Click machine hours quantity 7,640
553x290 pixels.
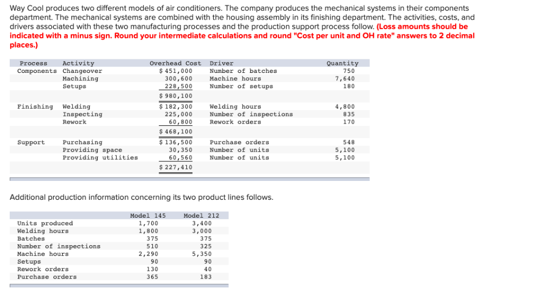click(345, 79)
